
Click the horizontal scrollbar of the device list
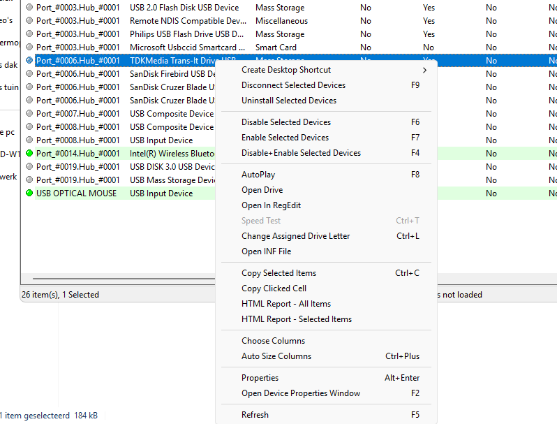[x=124, y=279]
